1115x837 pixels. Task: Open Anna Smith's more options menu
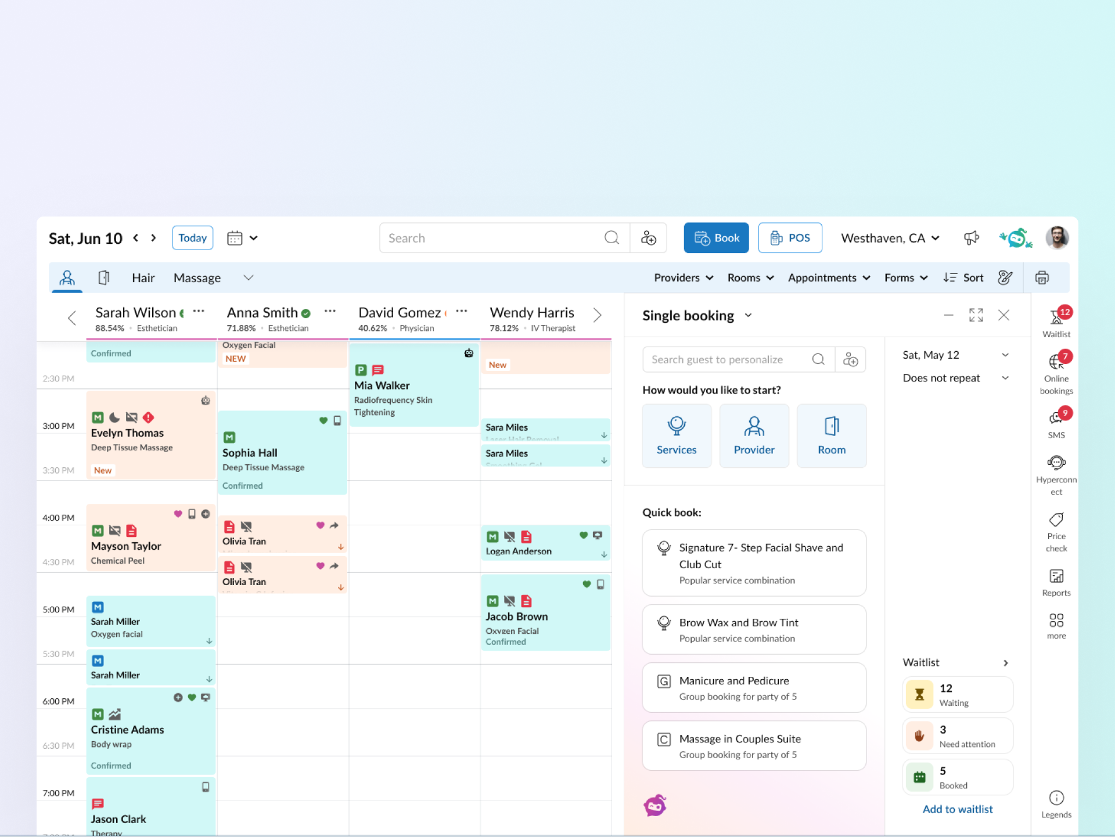[330, 311]
